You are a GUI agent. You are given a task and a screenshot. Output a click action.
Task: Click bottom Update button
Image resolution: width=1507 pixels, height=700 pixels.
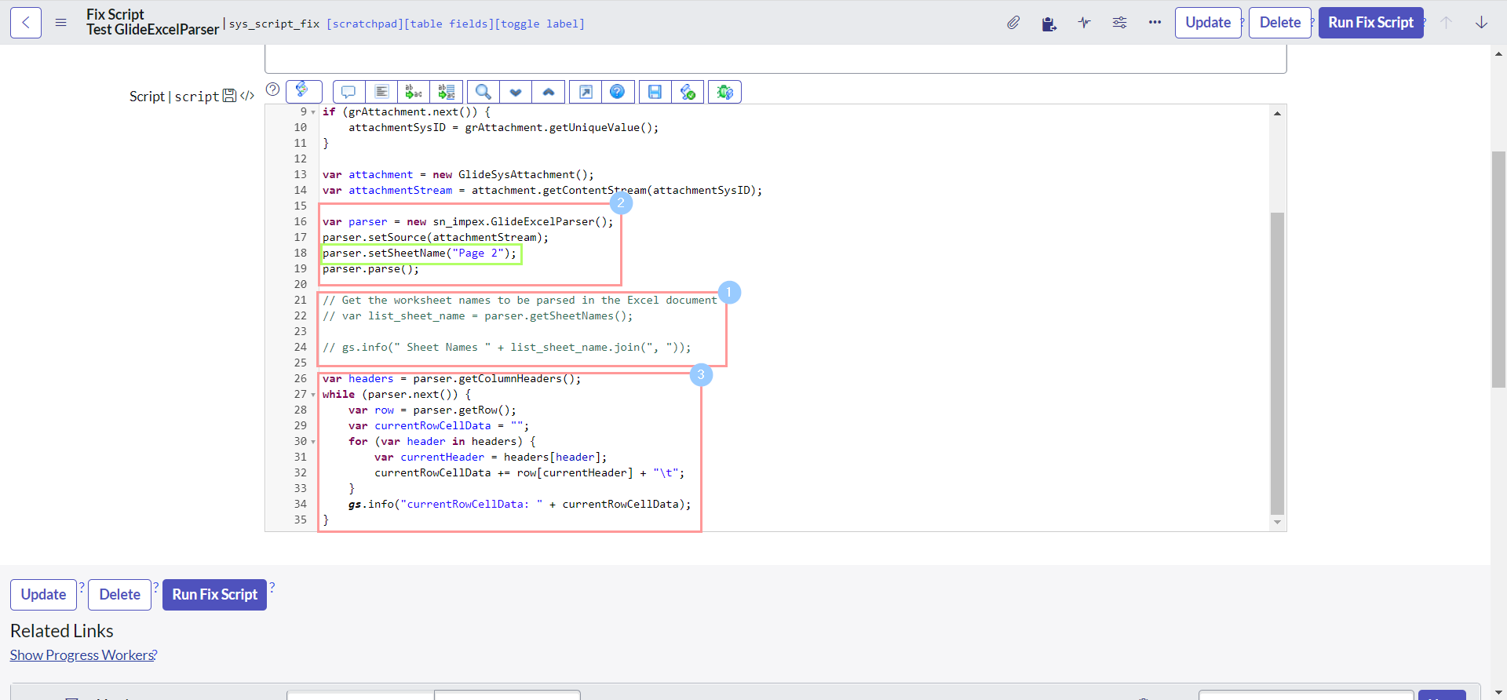tap(43, 595)
